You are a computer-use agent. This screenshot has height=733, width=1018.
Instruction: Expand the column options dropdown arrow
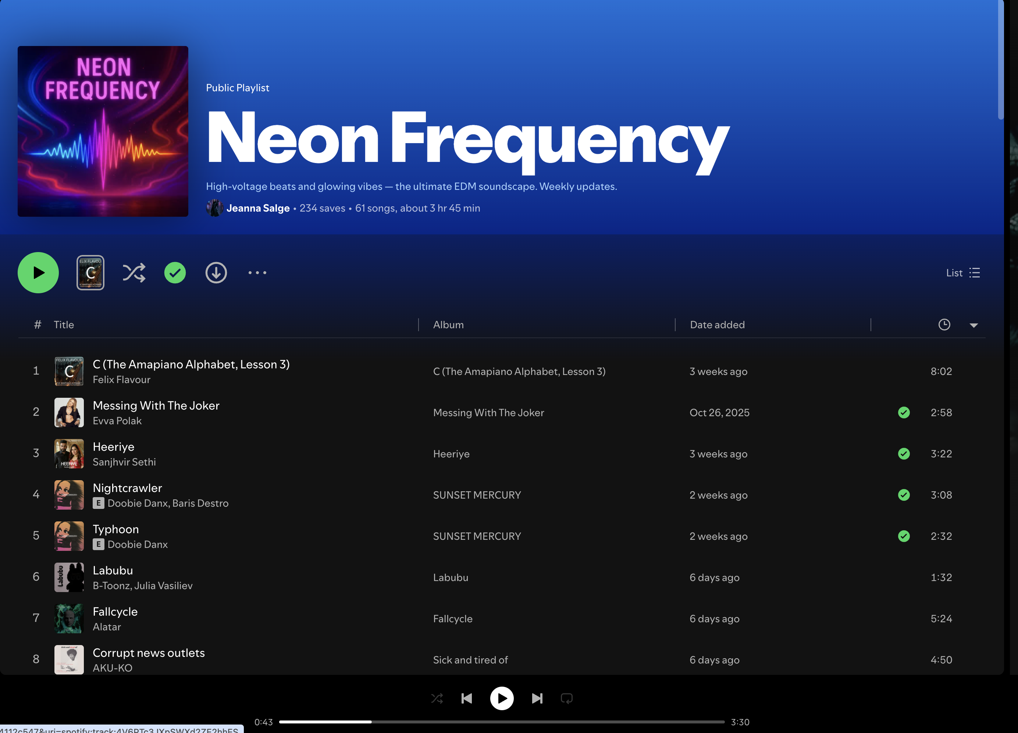tap(973, 325)
